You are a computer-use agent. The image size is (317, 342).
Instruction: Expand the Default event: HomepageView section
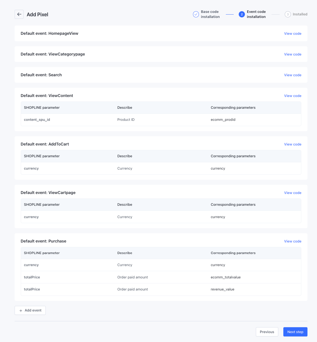pyautogui.click(x=49, y=33)
